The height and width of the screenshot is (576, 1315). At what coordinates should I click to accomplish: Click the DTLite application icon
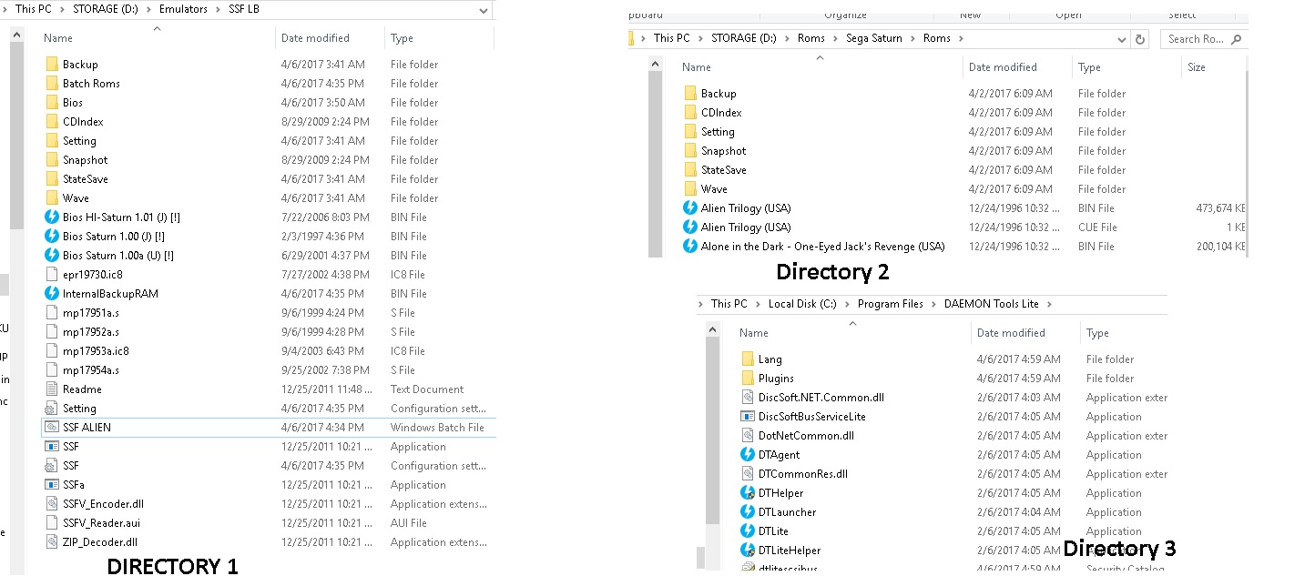point(748,531)
